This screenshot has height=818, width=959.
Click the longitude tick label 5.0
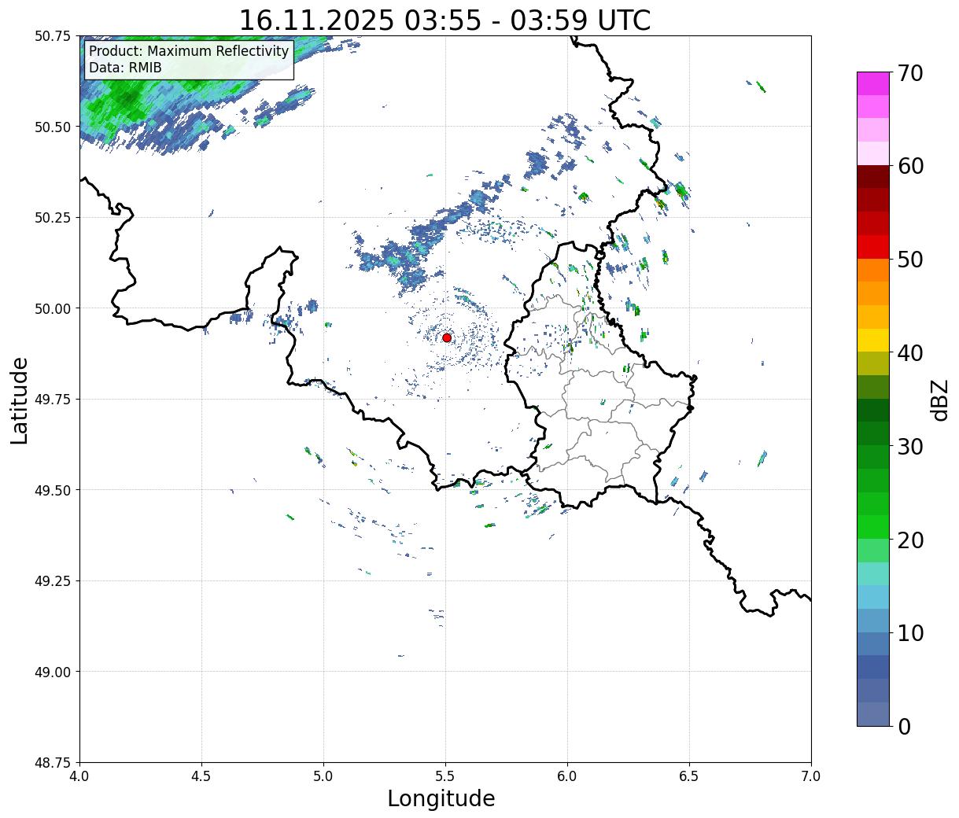point(323,776)
